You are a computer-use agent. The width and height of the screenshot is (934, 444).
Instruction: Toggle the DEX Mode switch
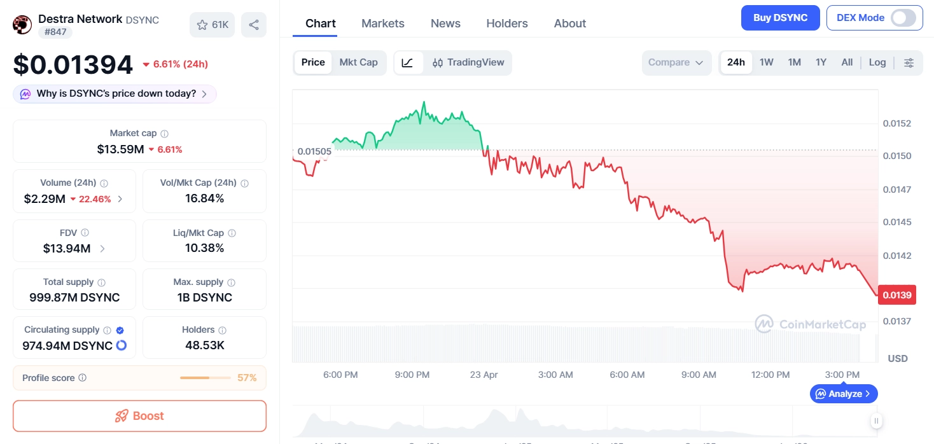click(x=903, y=18)
